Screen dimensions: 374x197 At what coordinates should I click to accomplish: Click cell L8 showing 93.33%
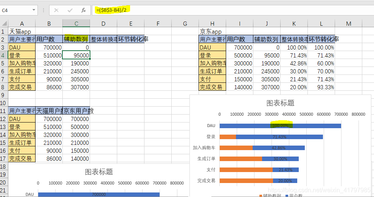click(321, 87)
